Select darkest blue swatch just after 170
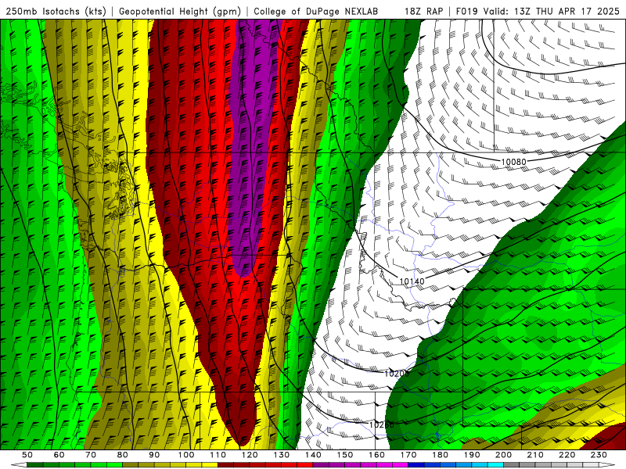Viewport: 626px width, 469px height. point(416,465)
